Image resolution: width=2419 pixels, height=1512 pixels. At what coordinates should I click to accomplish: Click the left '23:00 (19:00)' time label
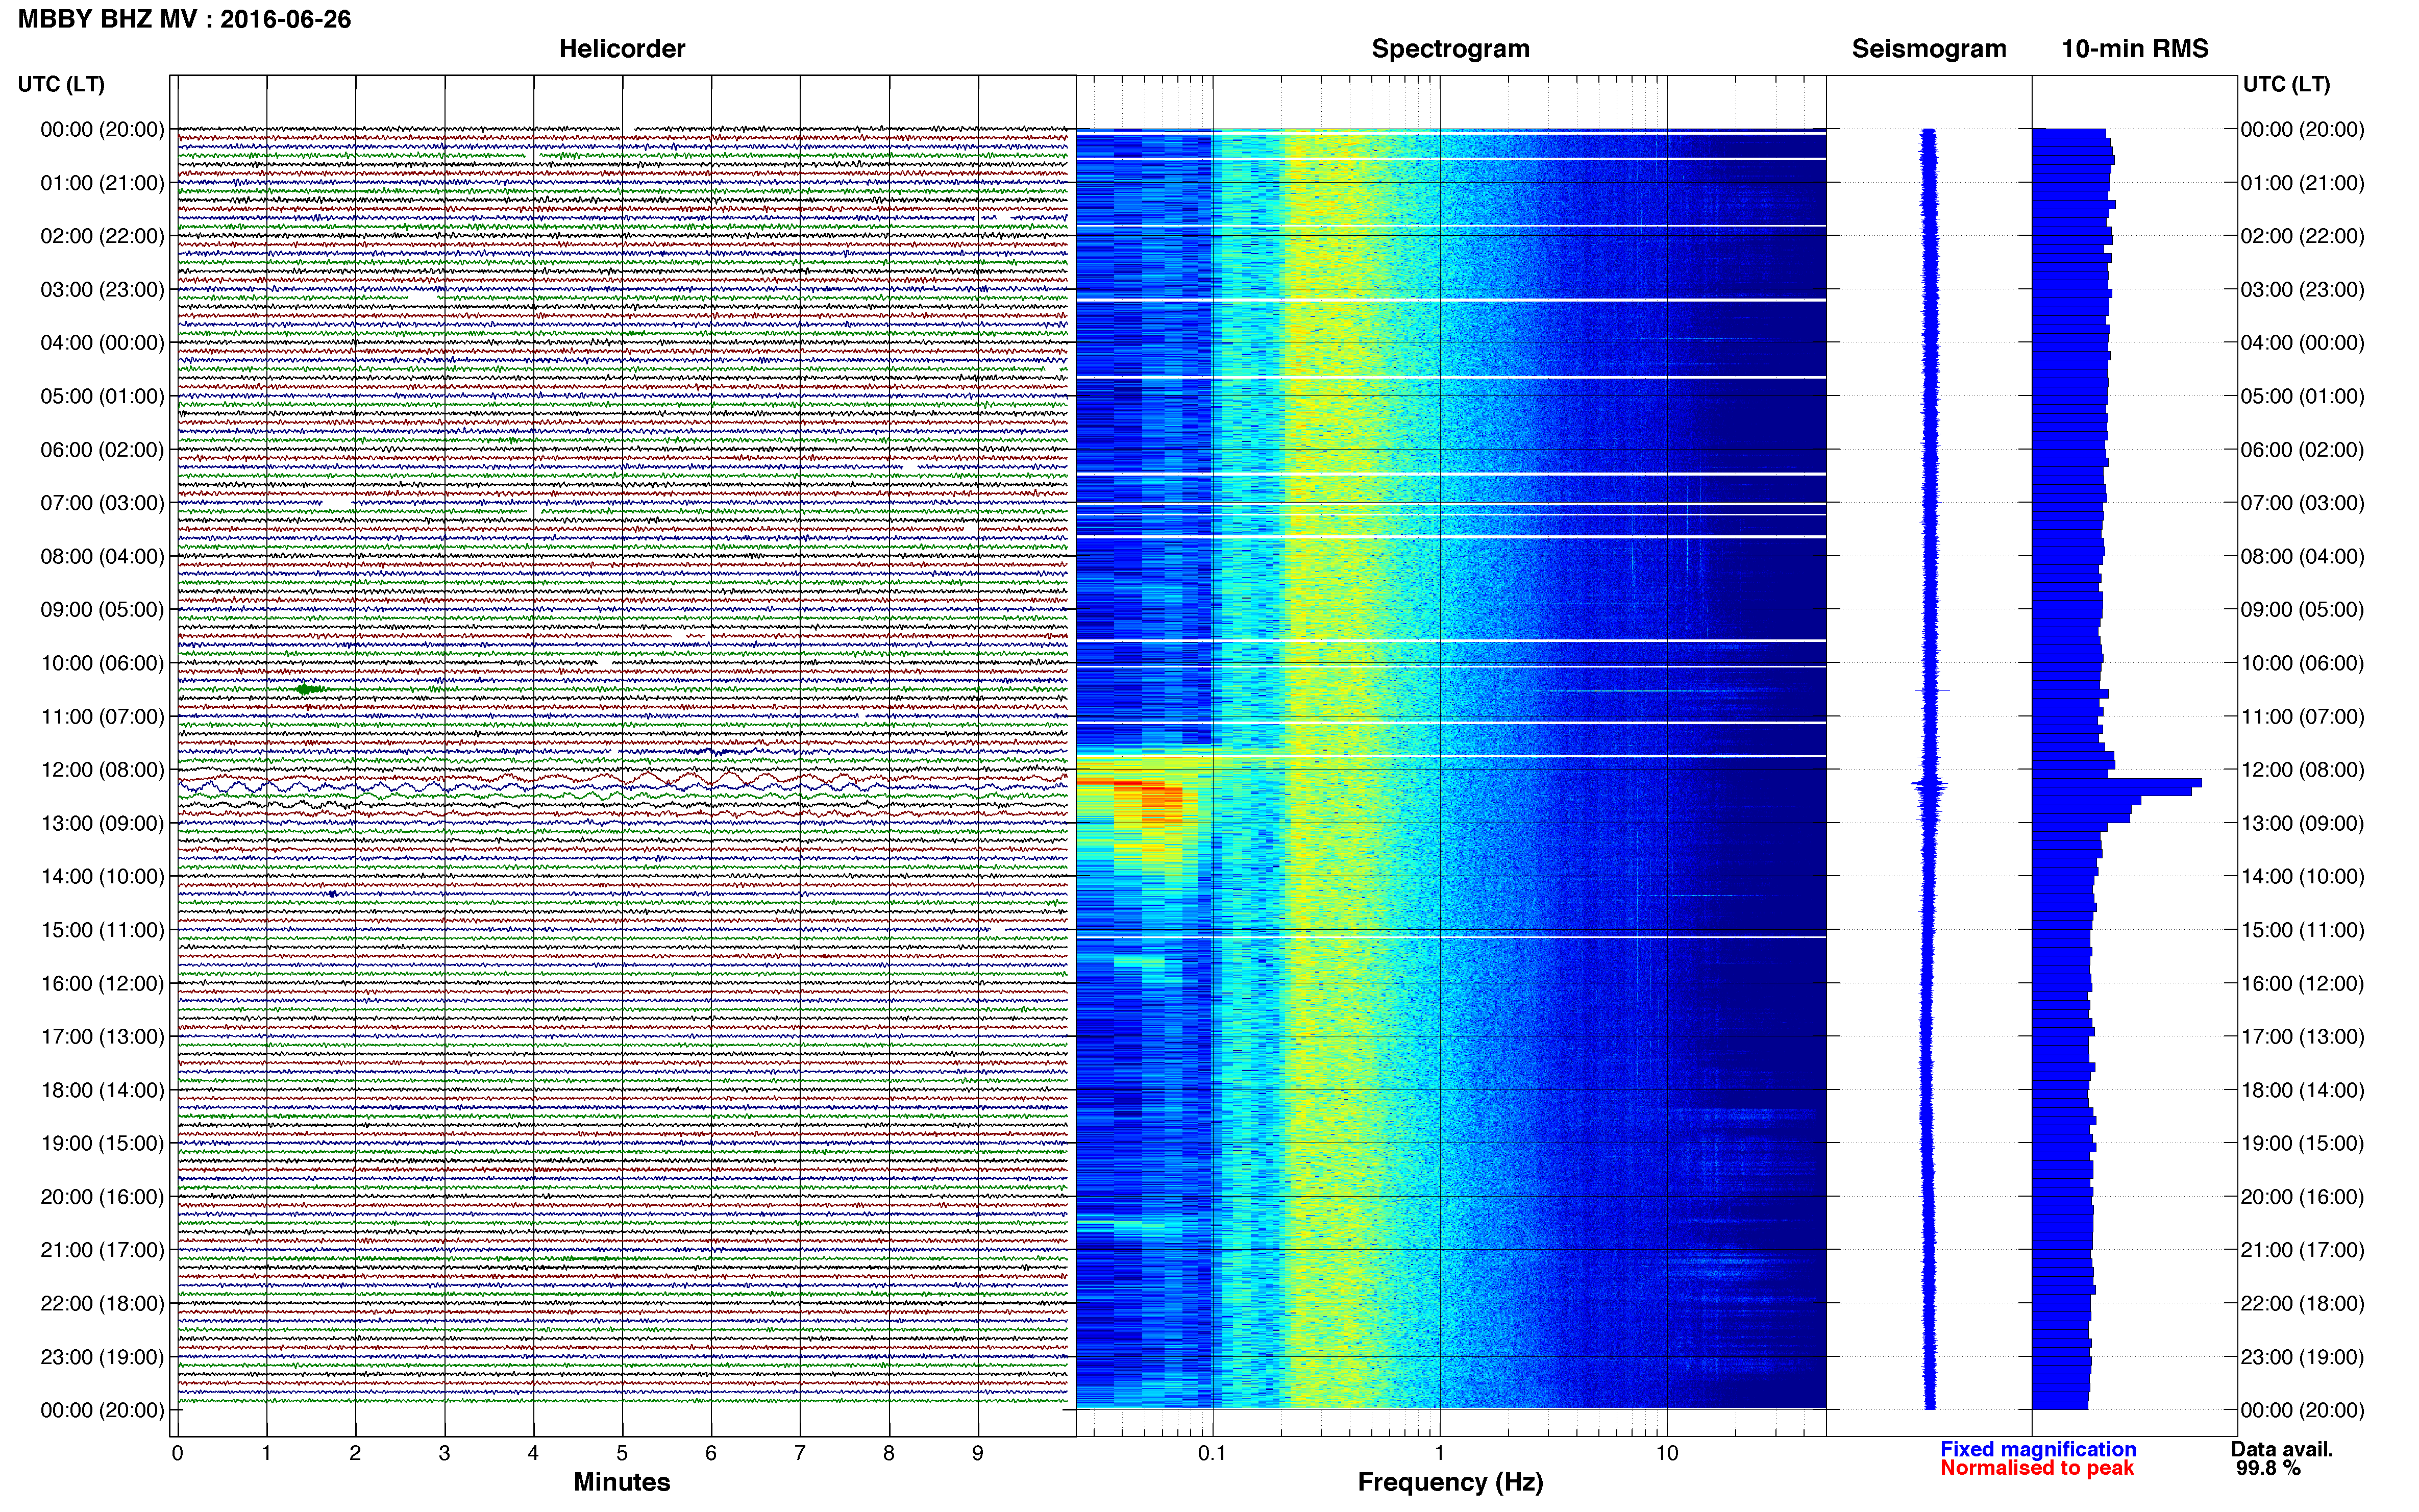pos(102,1357)
